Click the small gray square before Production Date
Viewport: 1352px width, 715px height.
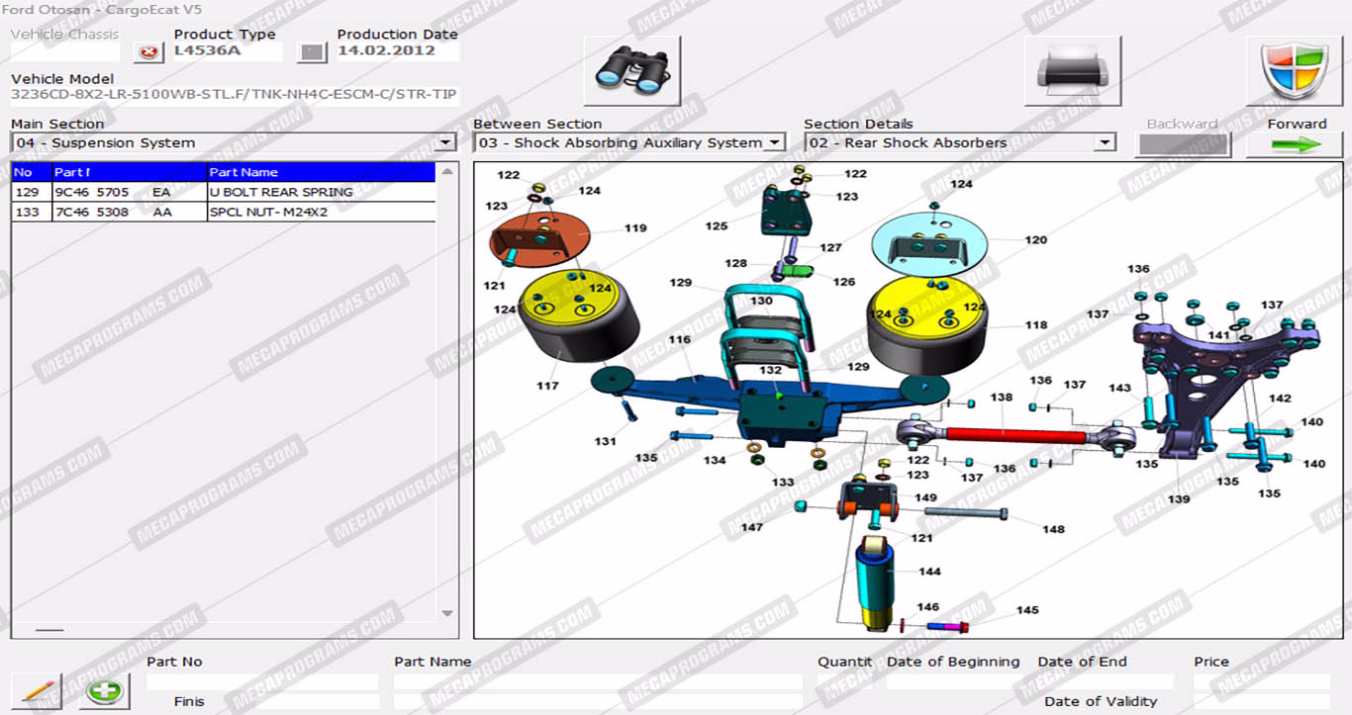click(x=312, y=52)
